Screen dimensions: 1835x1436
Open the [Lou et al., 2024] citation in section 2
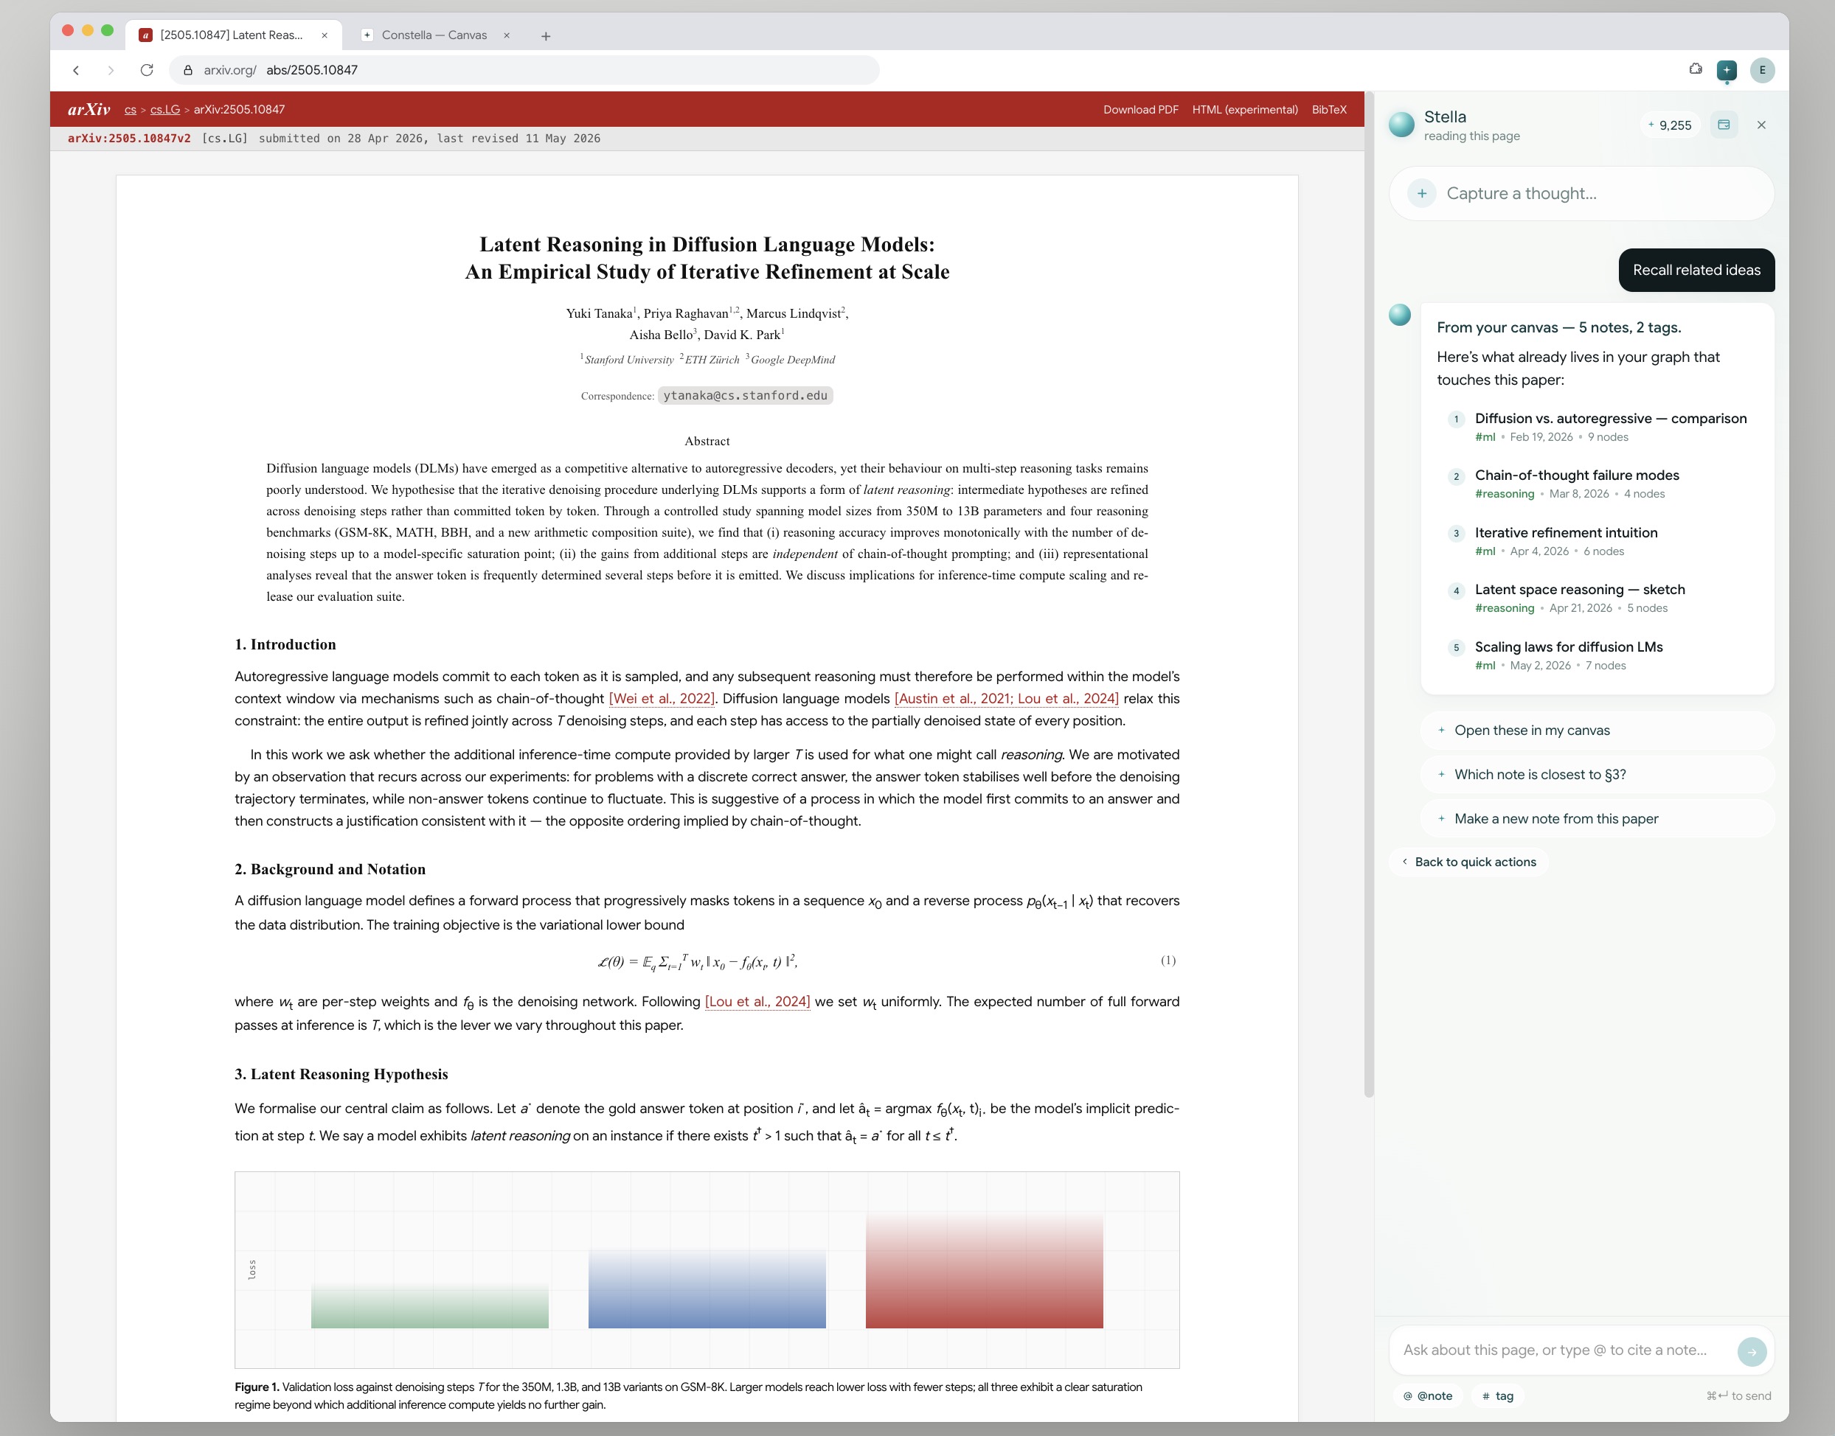(x=757, y=1002)
